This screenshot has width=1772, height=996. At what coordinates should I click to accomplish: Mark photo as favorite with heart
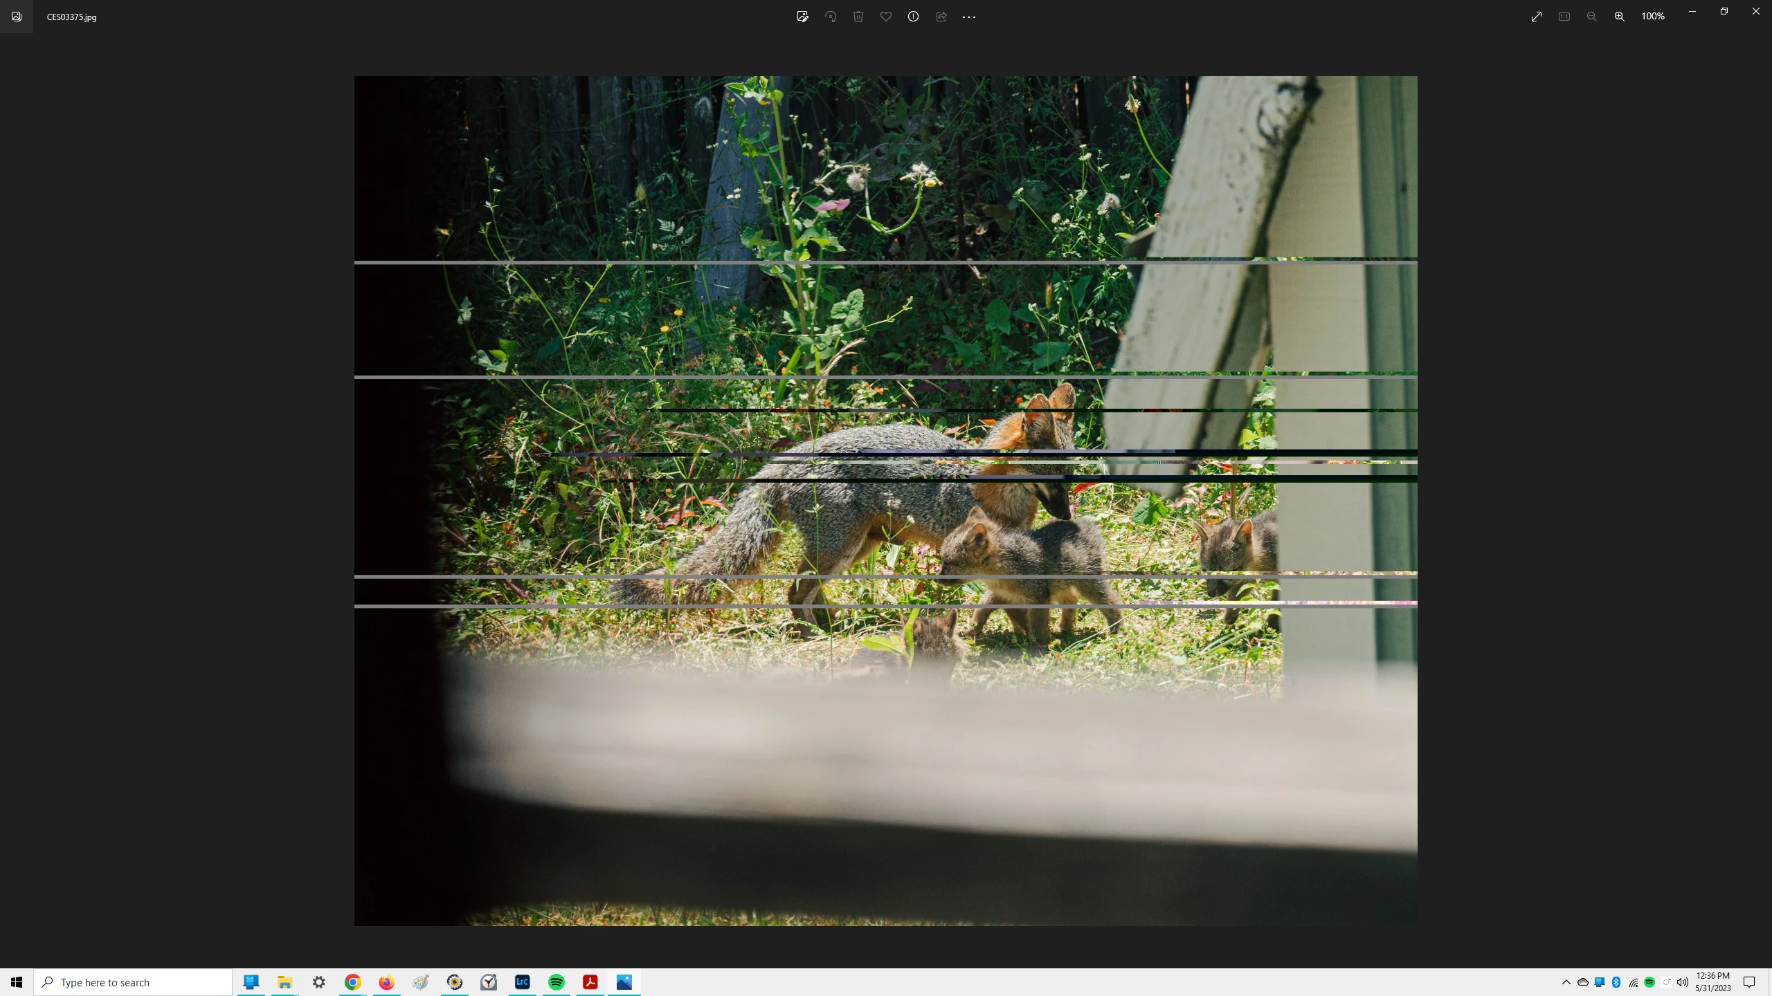pyautogui.click(x=886, y=17)
